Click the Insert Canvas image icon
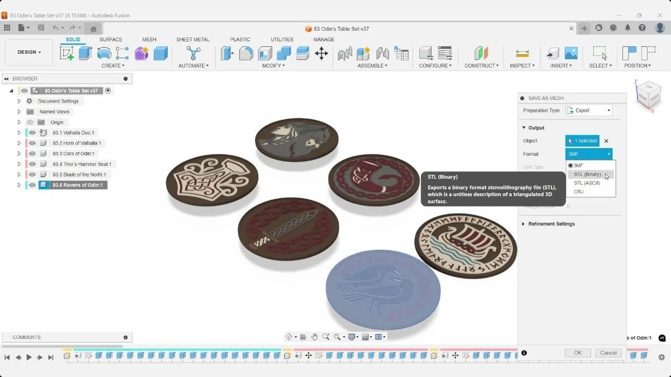Screen dimensions: 671x377 point(571,53)
